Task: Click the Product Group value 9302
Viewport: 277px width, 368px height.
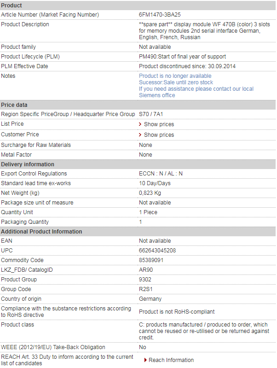Action: (x=145, y=280)
